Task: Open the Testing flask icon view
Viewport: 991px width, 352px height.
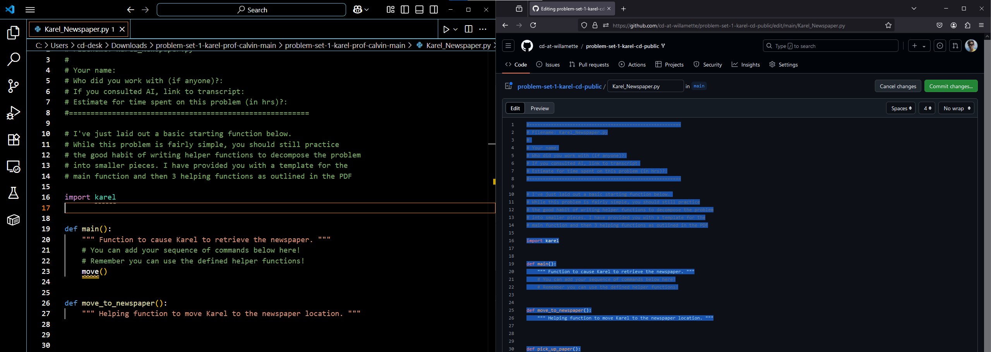Action: click(13, 193)
